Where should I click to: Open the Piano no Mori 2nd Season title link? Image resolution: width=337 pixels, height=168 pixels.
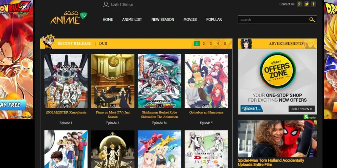[113, 115]
